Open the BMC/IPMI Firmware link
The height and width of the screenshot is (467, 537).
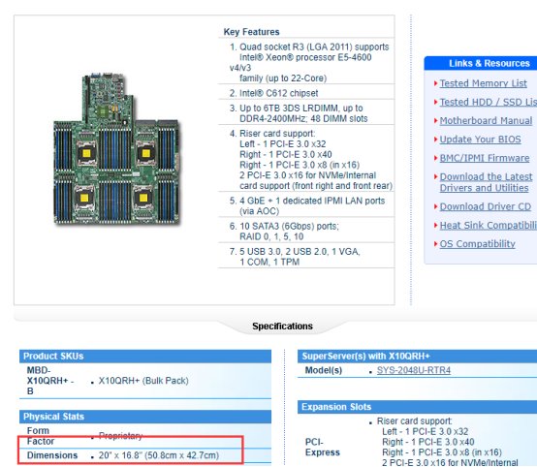(485, 158)
